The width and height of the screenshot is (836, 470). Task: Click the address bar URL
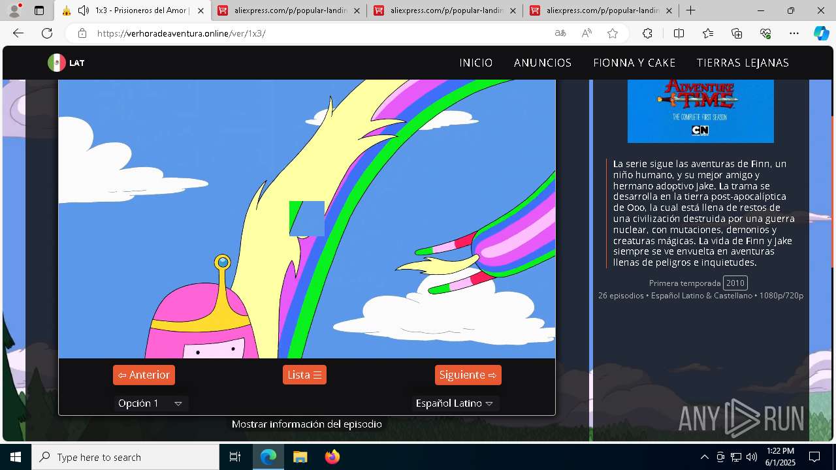pyautogui.click(x=181, y=33)
